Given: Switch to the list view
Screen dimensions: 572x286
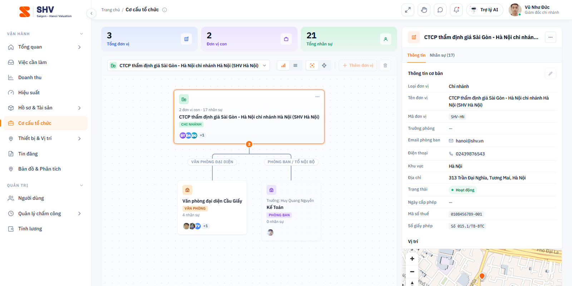Looking at the screenshot, I should click(x=295, y=65).
